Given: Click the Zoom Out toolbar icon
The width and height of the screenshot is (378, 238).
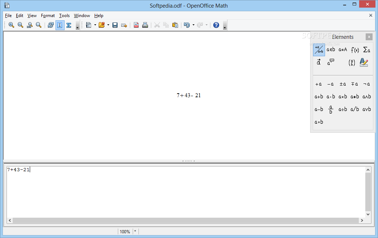Looking at the screenshot, I should [20, 25].
